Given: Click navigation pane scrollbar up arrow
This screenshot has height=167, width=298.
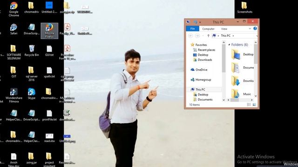Looking at the screenshot, I should pos(223,42).
